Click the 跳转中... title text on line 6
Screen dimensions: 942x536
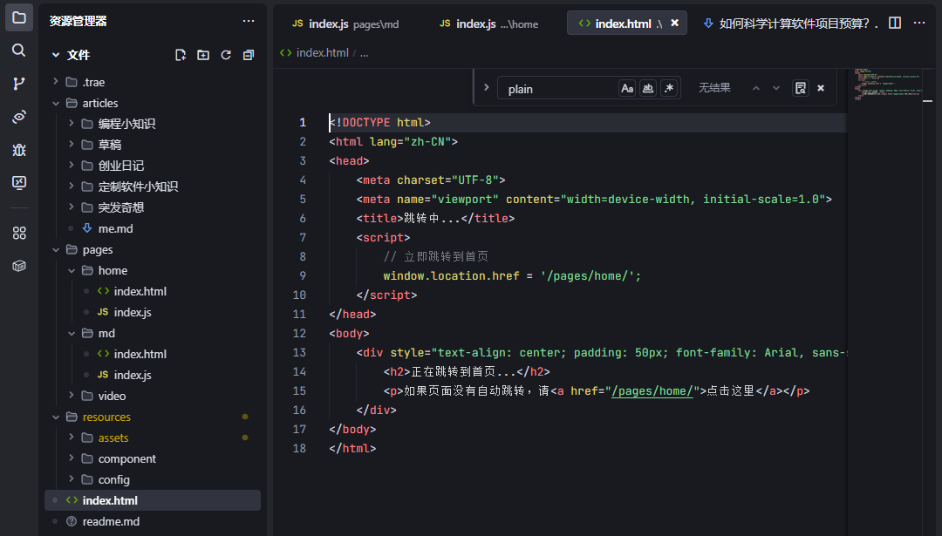coord(432,219)
